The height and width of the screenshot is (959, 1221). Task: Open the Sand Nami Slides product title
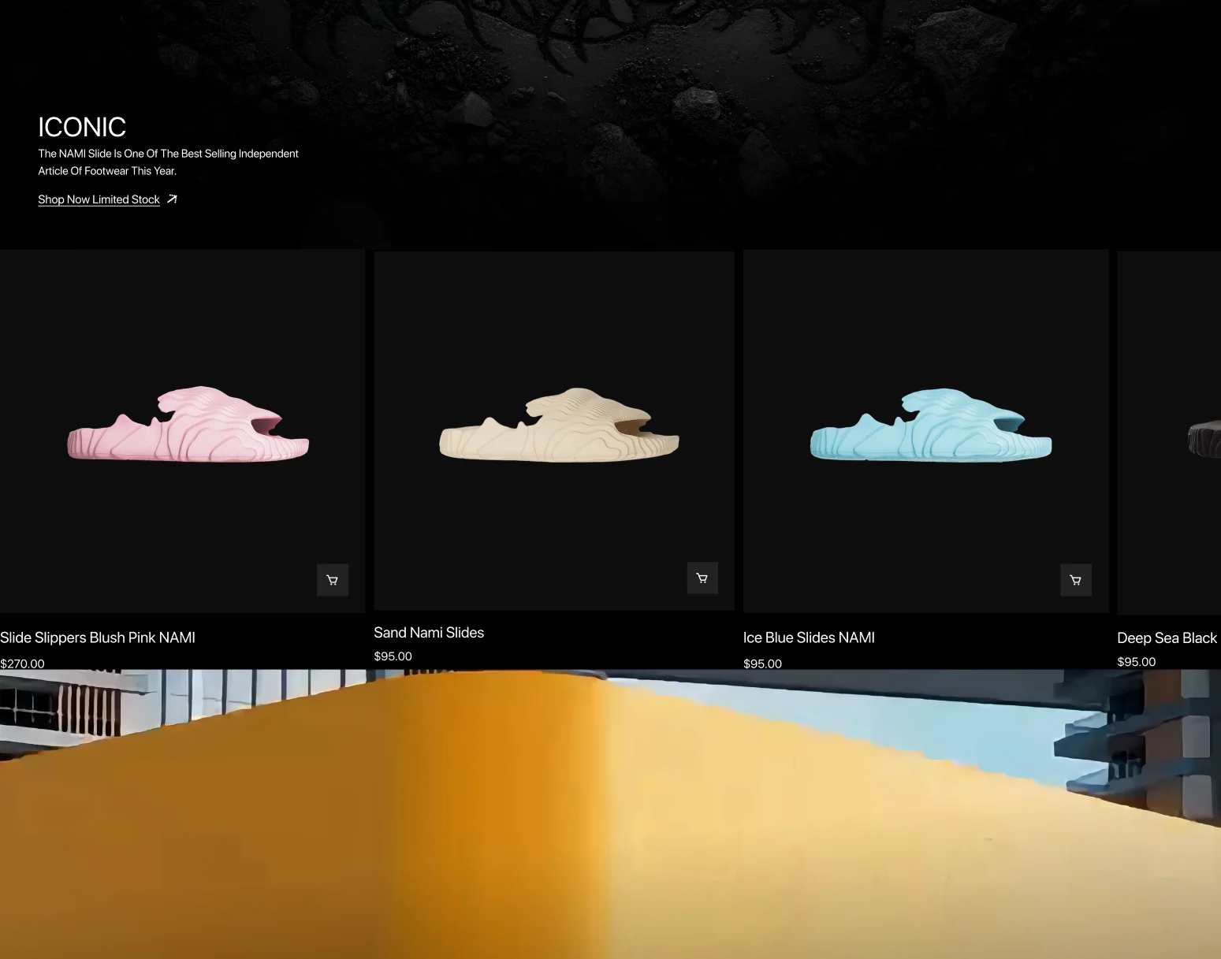click(x=429, y=633)
